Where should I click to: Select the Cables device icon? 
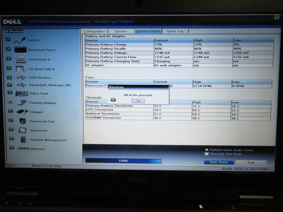pos(20,40)
